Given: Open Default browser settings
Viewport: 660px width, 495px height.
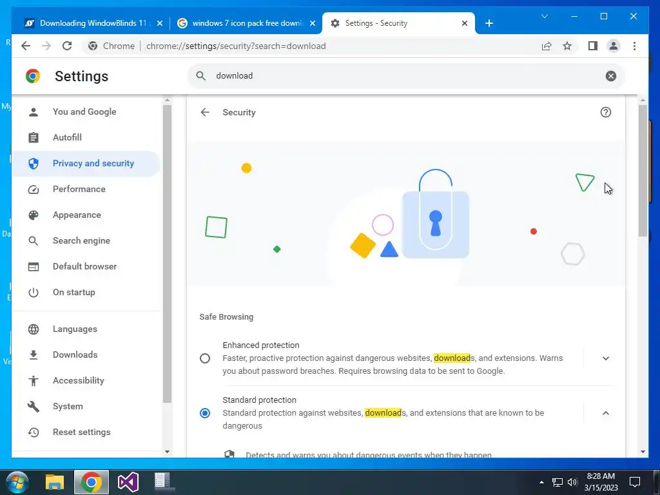Looking at the screenshot, I should tap(86, 266).
